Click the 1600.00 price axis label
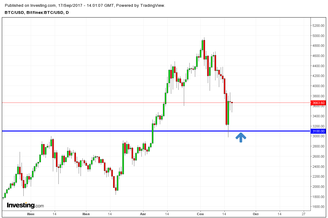Image resolution: width=328 pixels, height=218 pixels. [x=318, y=207]
